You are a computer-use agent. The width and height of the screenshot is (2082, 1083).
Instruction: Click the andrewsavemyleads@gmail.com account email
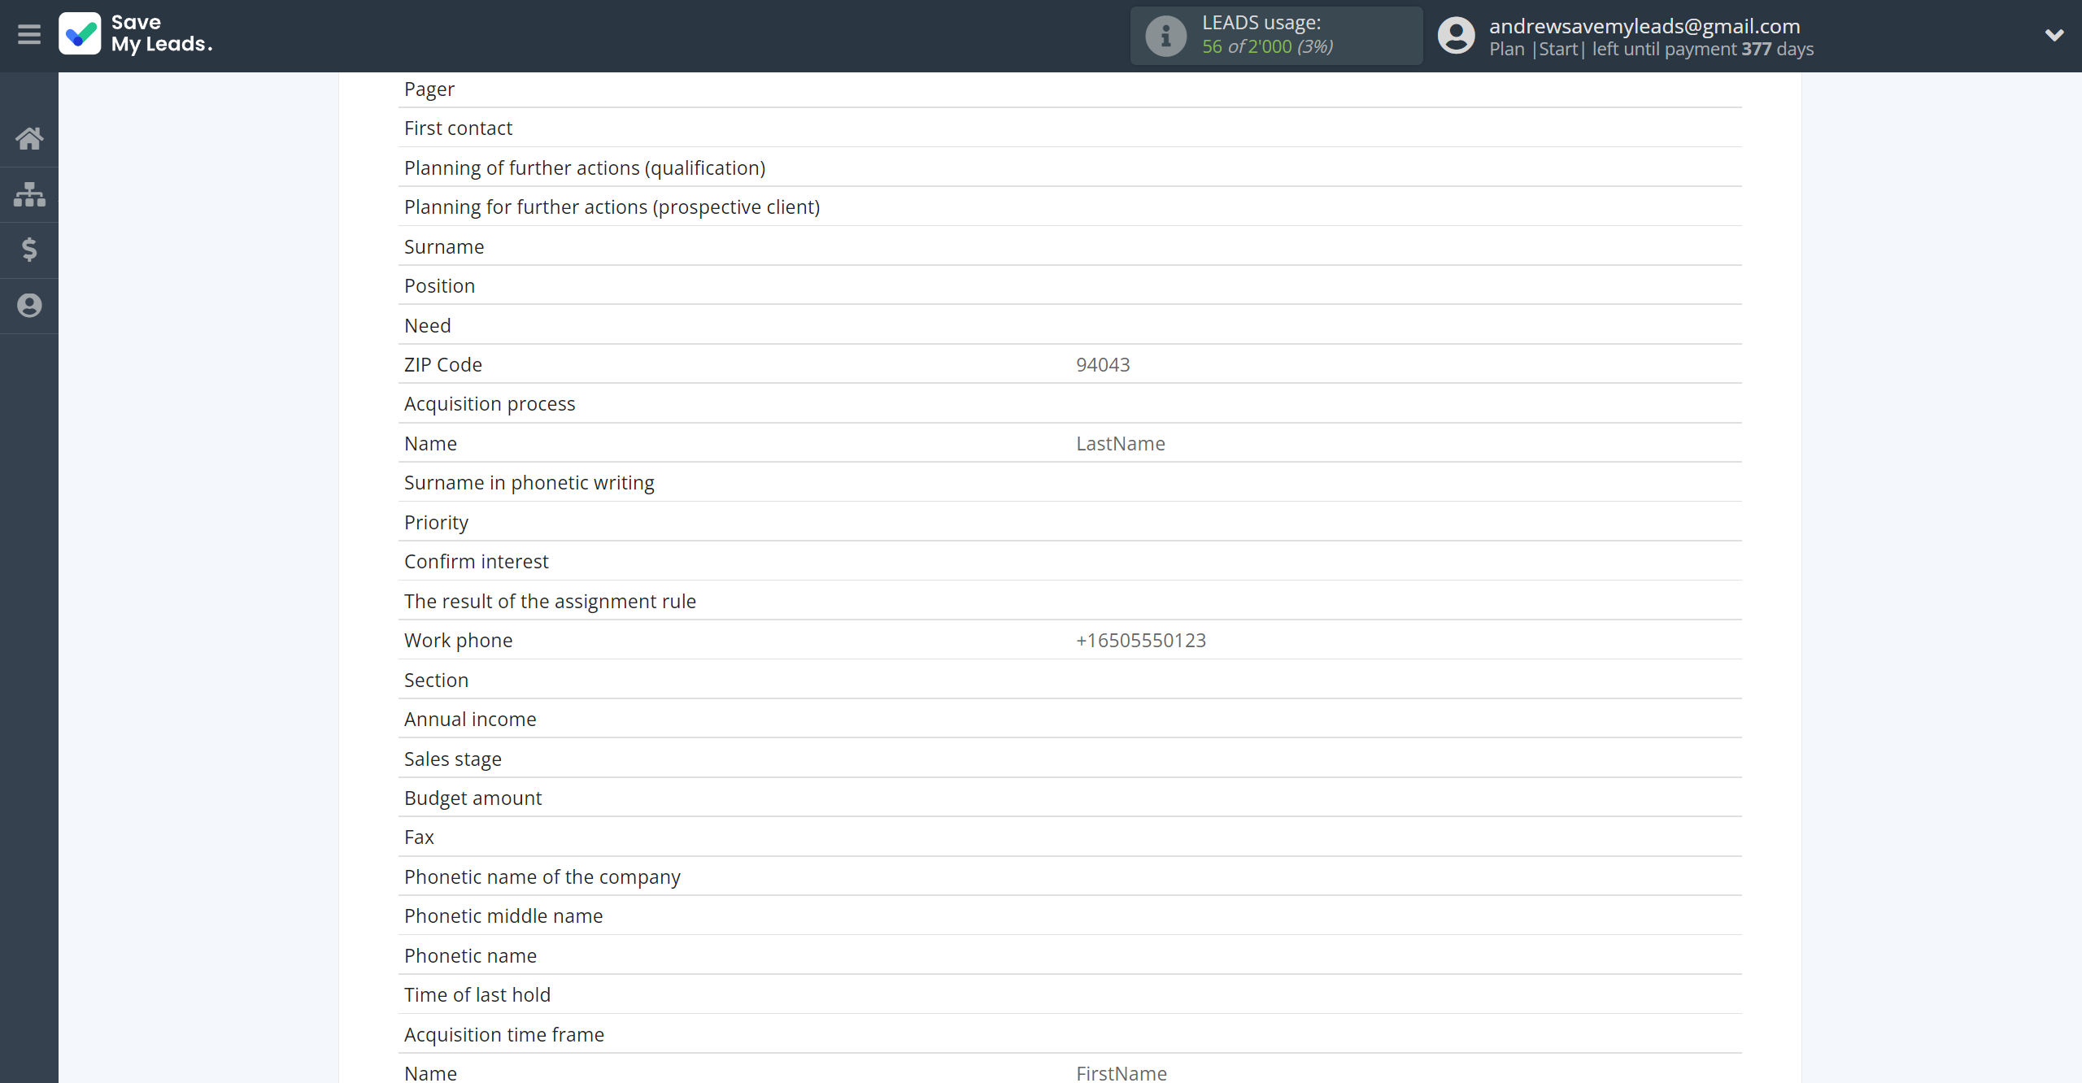tap(1644, 26)
